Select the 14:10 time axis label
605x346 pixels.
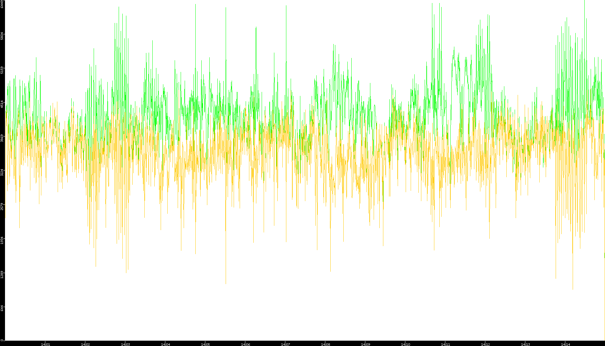(405, 344)
